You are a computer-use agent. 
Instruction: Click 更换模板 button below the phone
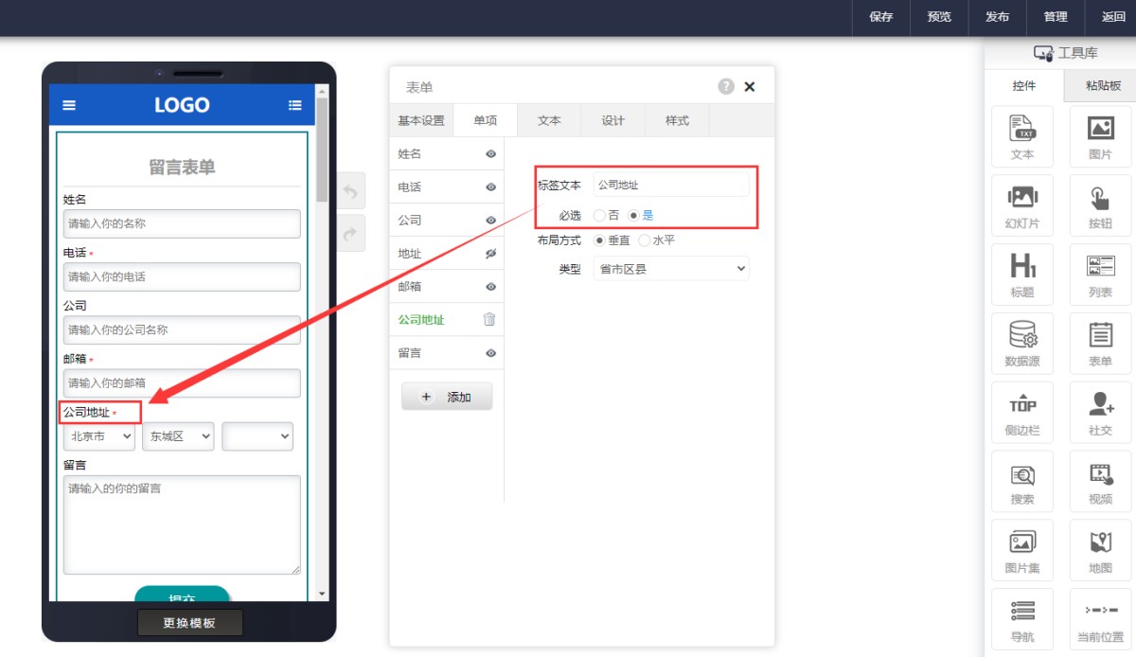click(x=189, y=623)
